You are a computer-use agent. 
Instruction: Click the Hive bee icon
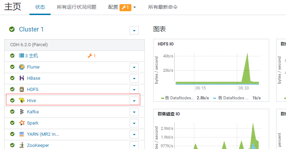pos(22,100)
